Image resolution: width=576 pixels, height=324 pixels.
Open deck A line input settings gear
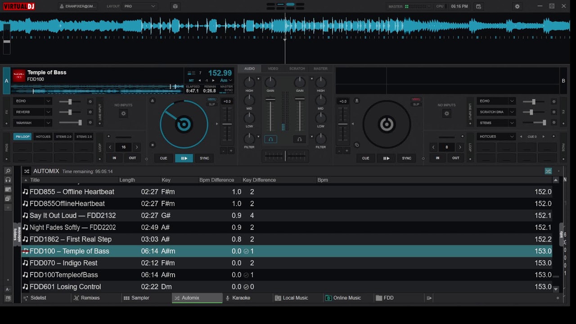click(123, 114)
